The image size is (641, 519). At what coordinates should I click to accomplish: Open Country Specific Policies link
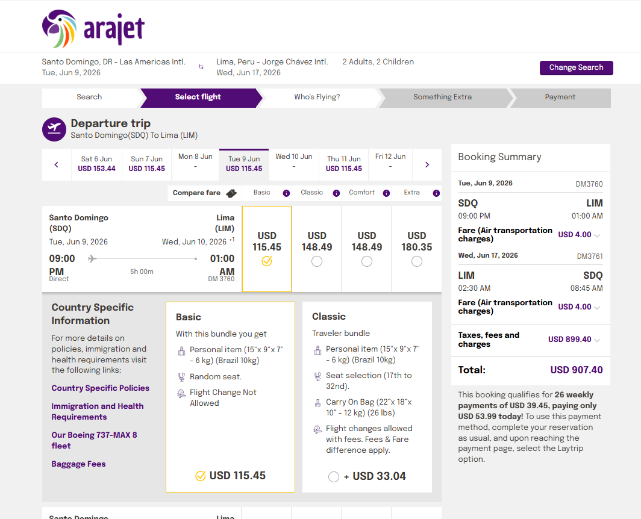(100, 388)
